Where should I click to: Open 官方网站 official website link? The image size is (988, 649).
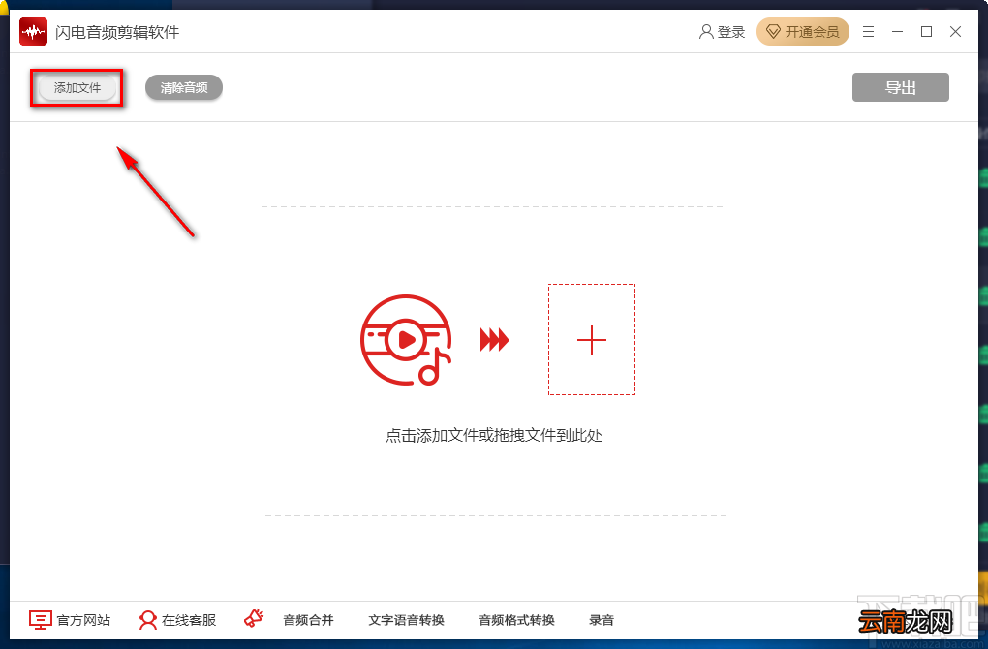coord(70,620)
